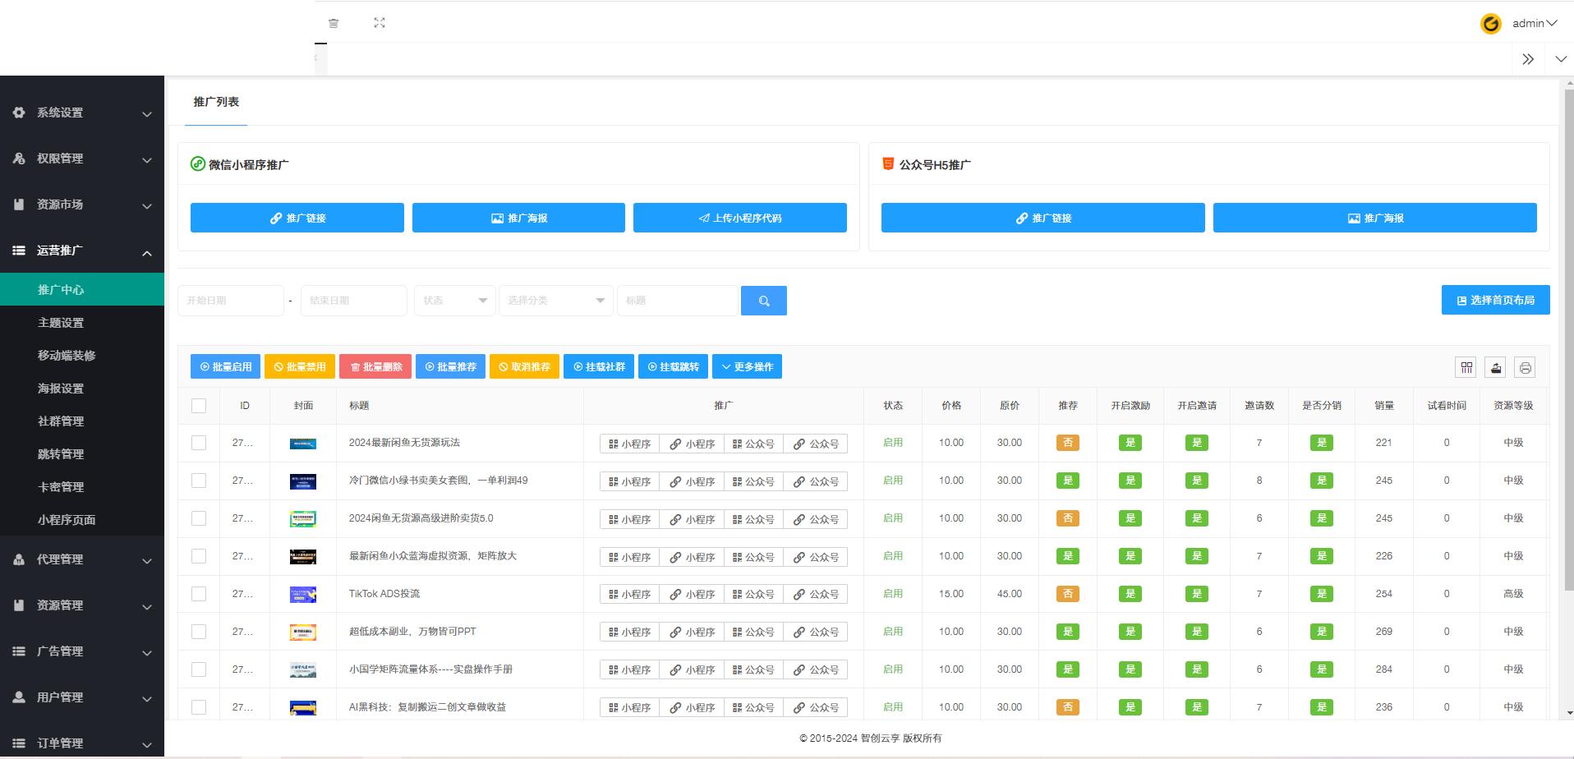Screen dimensions: 1574x759
Task: Expand the 代理管理 sidebar menu
Action: click(82, 559)
